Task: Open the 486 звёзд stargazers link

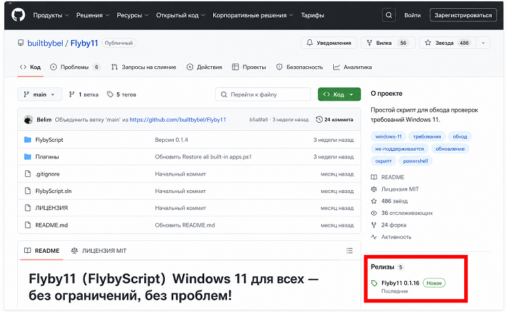Action: pyautogui.click(x=394, y=201)
